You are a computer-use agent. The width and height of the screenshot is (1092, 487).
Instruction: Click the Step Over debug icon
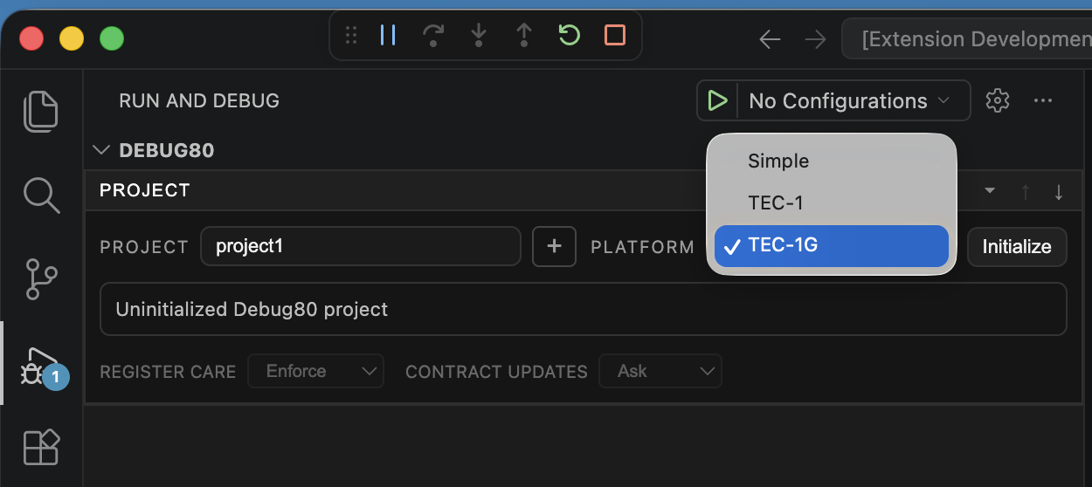(432, 35)
